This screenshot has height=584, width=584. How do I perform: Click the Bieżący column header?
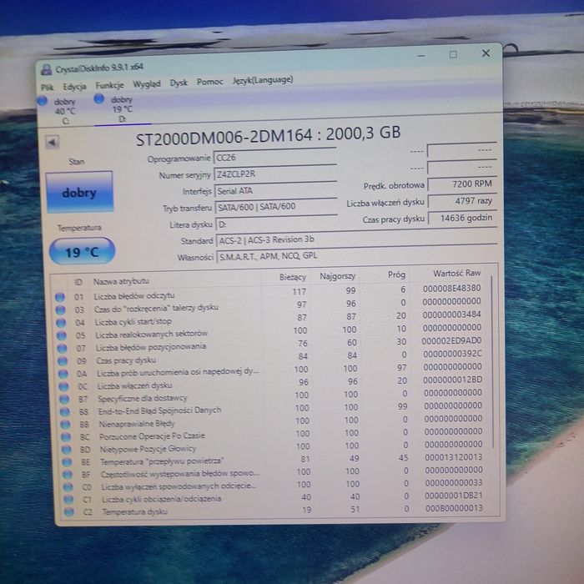(x=293, y=277)
